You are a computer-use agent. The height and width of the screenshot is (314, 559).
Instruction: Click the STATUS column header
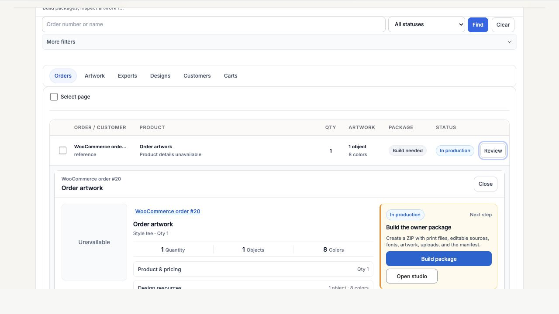click(446, 127)
